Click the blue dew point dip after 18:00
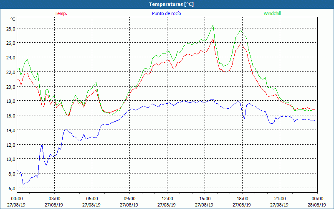334x209 pixels. (244, 119)
